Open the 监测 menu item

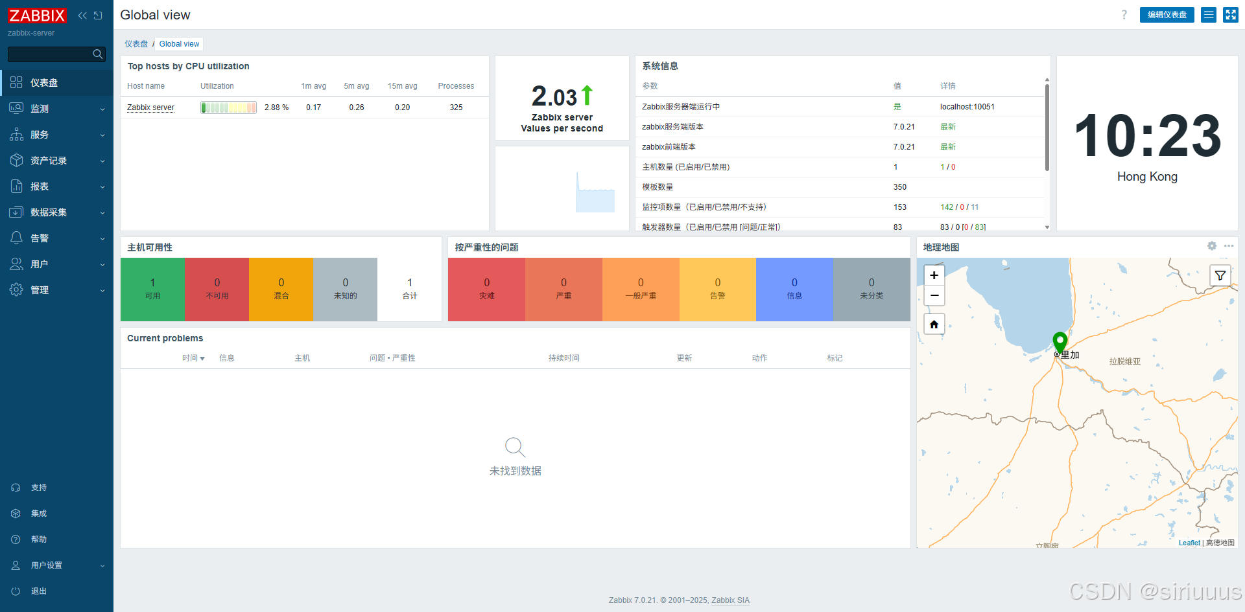point(56,108)
